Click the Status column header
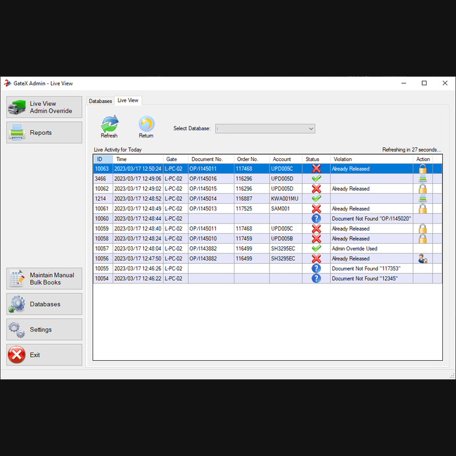Screen dimensions: 456x456 pos(317,159)
